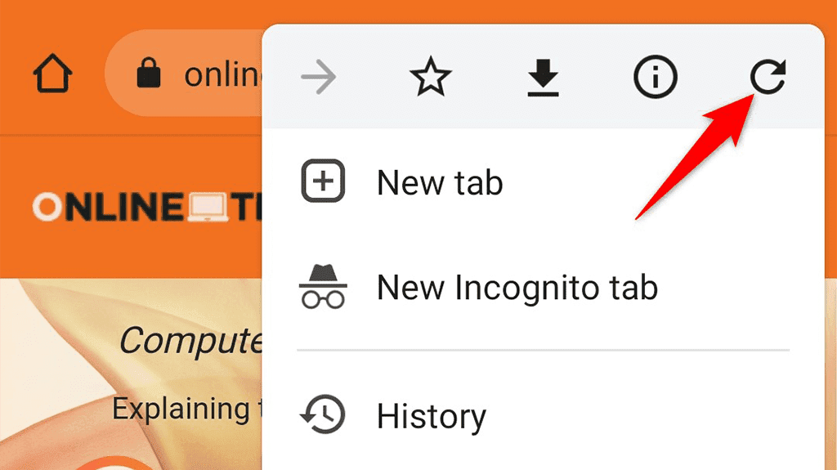Open the "History" menu text entry
This screenshot has height=470, width=837.
[x=431, y=417]
